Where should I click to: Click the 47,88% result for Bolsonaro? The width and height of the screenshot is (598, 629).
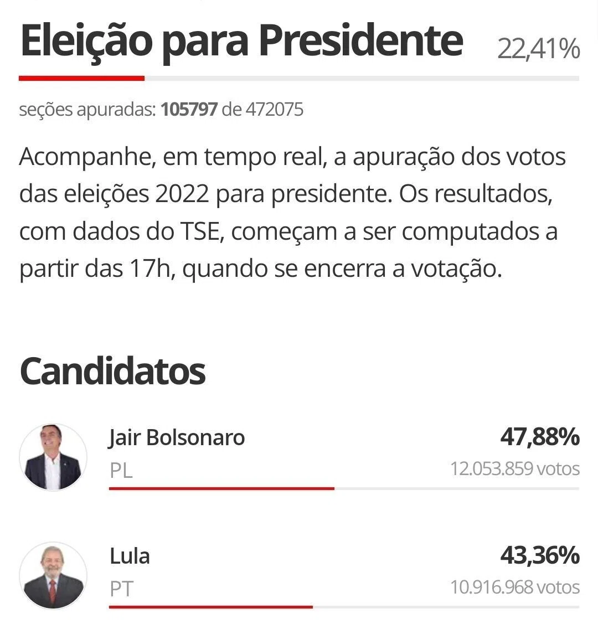540,437
